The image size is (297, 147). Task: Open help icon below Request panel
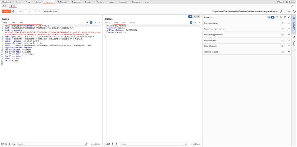click(x=2, y=144)
